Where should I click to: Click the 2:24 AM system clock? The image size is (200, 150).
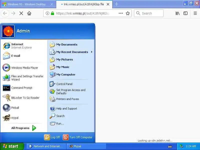tap(191, 146)
